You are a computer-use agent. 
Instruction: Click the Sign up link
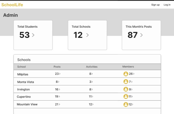(155, 5)
